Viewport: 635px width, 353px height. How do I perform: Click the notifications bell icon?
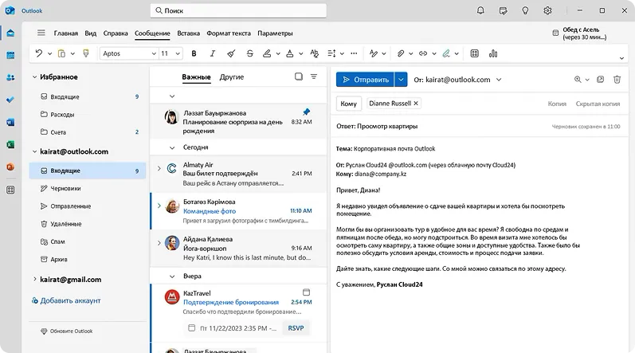[480, 10]
